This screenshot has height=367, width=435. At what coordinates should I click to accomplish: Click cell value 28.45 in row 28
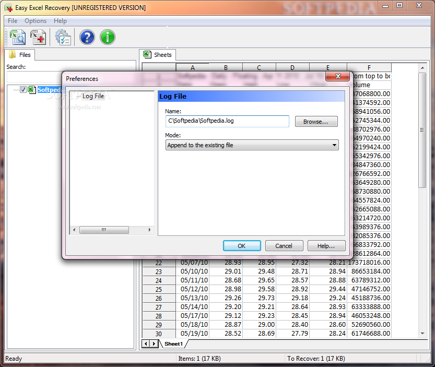[x=292, y=316]
